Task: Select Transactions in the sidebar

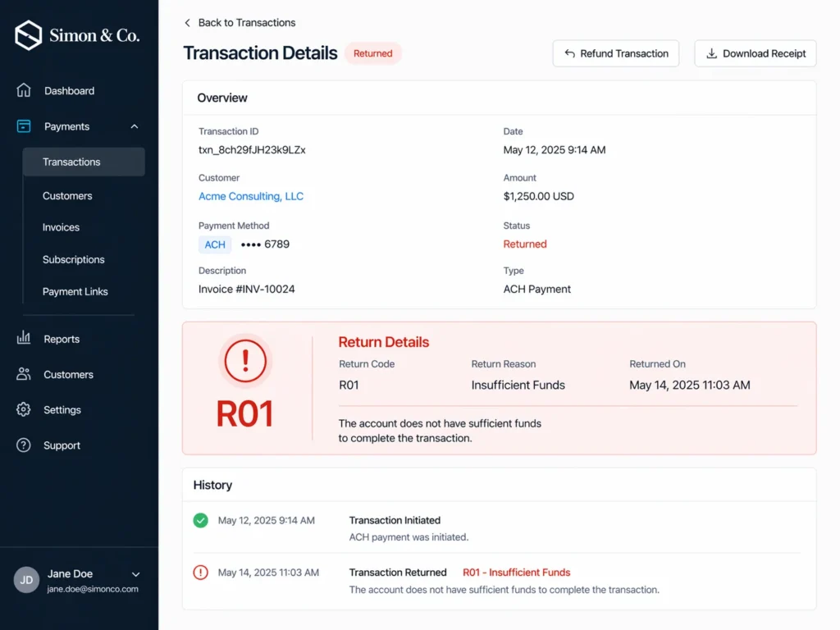Action: [84, 162]
